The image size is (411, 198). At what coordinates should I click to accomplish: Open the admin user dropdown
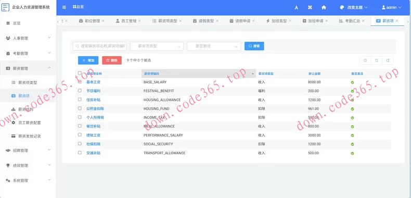pos(391,8)
